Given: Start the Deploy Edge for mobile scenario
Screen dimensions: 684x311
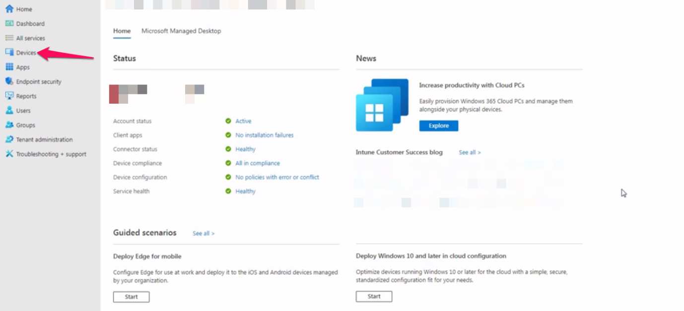Looking at the screenshot, I should click(131, 297).
